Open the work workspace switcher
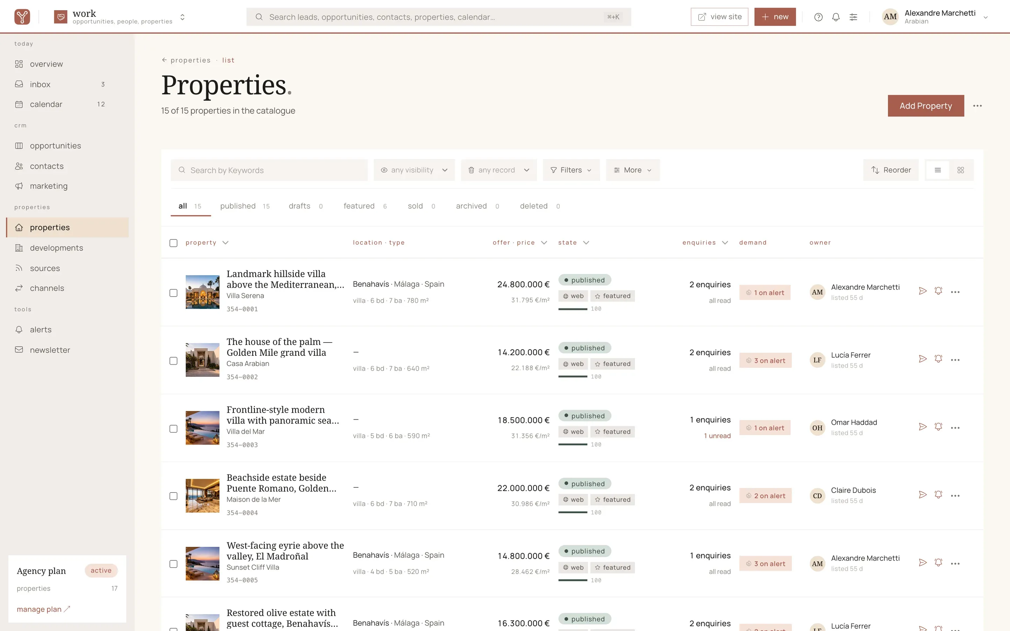Image resolution: width=1010 pixels, height=631 pixels. pos(120,17)
